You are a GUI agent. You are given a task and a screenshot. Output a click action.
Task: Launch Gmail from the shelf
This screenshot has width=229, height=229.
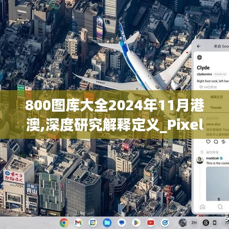(x=78, y=223)
